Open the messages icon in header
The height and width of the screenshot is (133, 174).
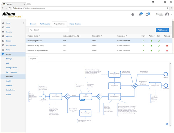pos(147,15)
